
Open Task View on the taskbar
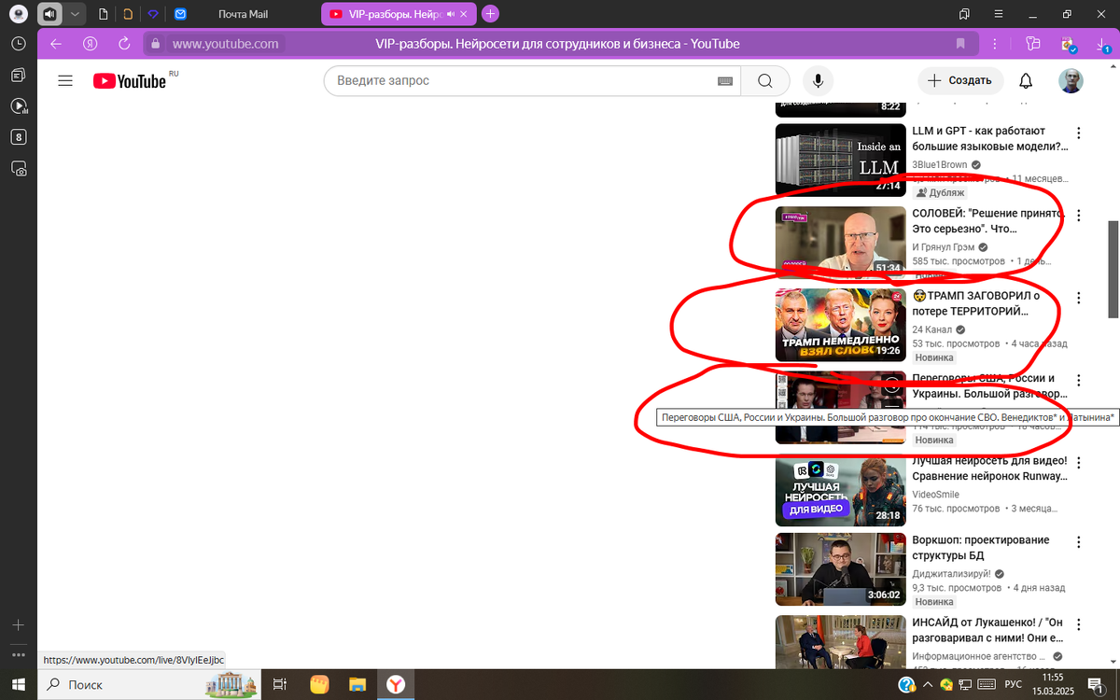(x=279, y=685)
